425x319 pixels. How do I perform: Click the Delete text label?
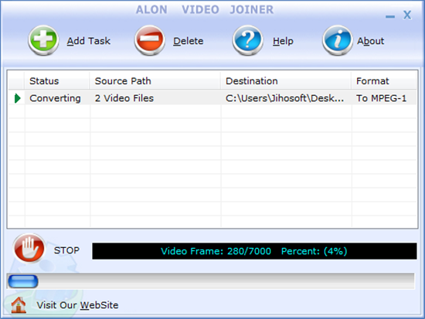[188, 41]
